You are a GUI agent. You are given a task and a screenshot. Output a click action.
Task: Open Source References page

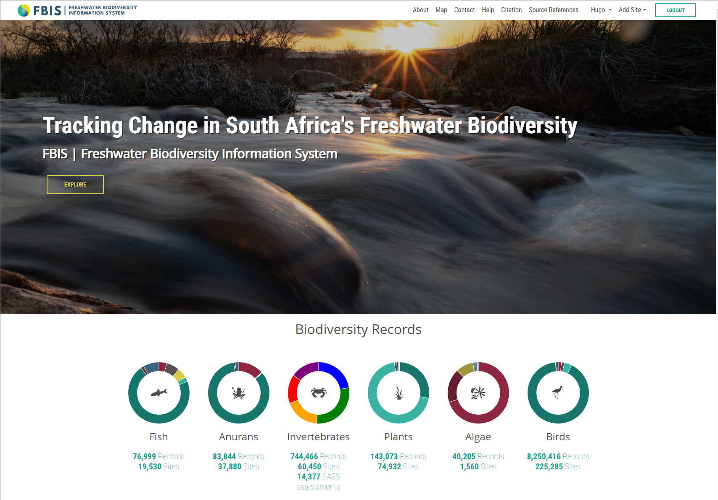click(x=553, y=10)
